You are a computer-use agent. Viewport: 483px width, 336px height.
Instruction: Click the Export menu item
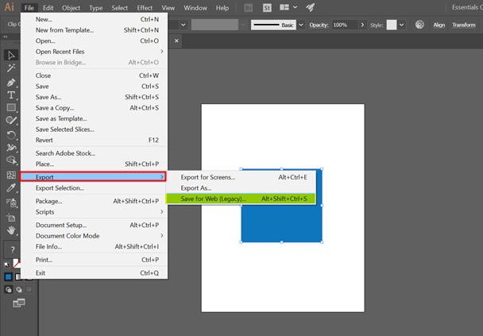coord(93,177)
